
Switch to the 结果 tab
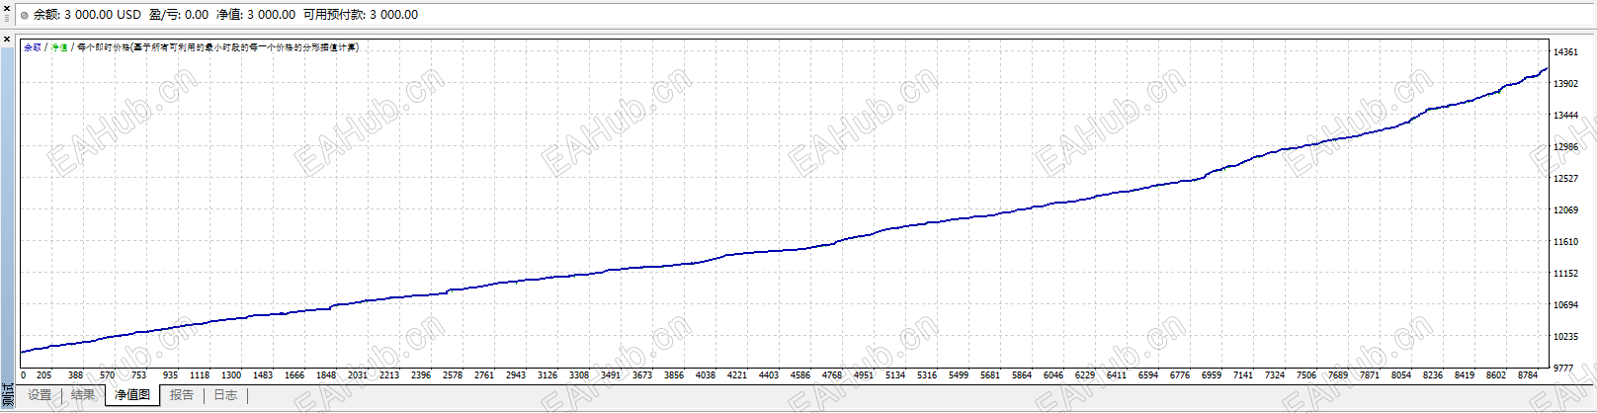coord(83,395)
